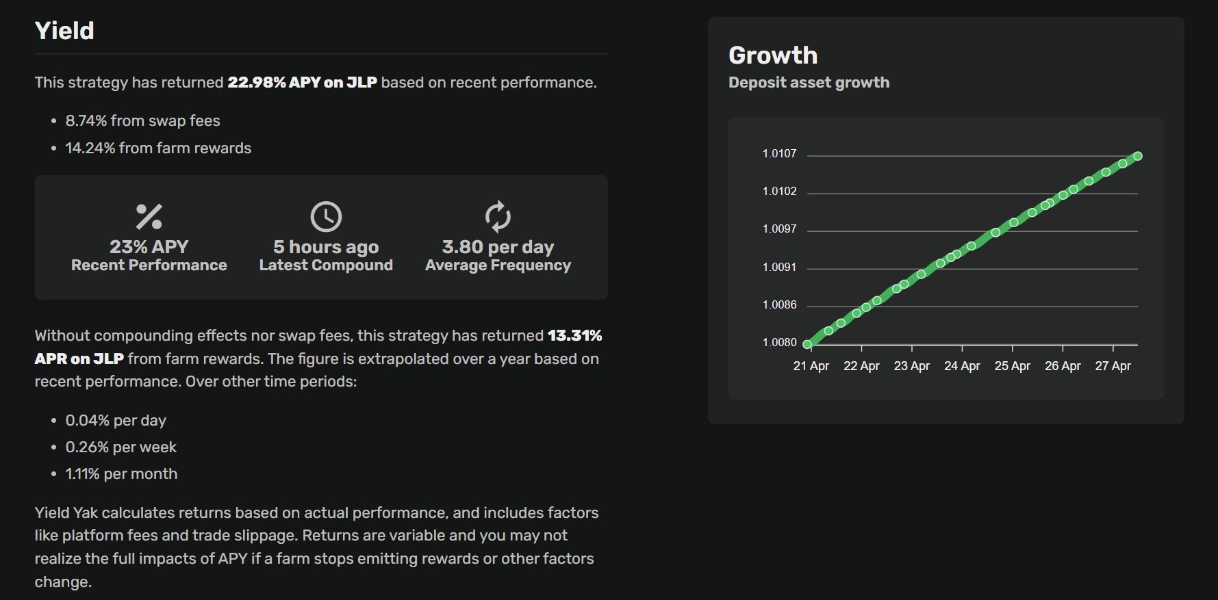1218x600 pixels.
Task: Click the bold 22.98% APY on JLP text
Action: pyautogui.click(x=302, y=83)
